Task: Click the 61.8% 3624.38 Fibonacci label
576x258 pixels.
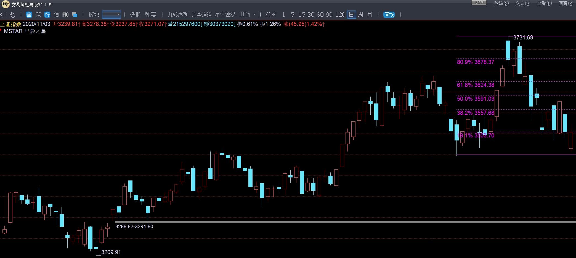Action: click(476, 85)
